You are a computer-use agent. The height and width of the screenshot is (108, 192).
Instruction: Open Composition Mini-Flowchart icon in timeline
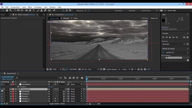click(x=61, y=78)
